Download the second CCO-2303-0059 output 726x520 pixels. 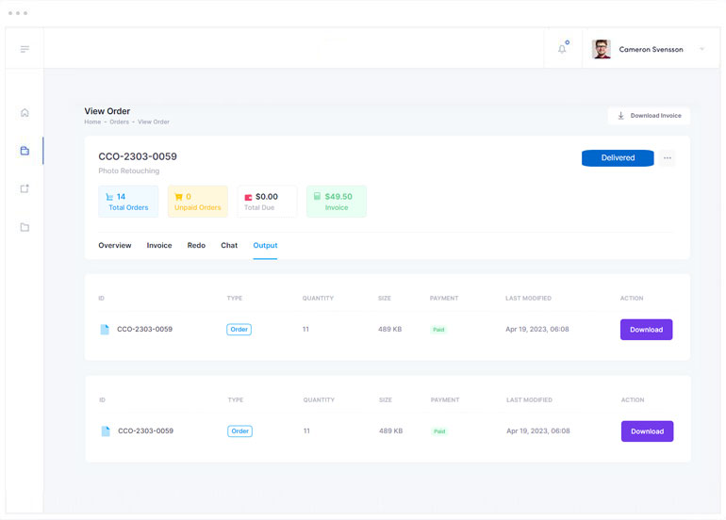point(647,431)
